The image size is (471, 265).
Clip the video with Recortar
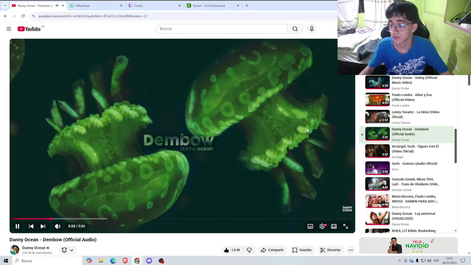tap(330, 250)
